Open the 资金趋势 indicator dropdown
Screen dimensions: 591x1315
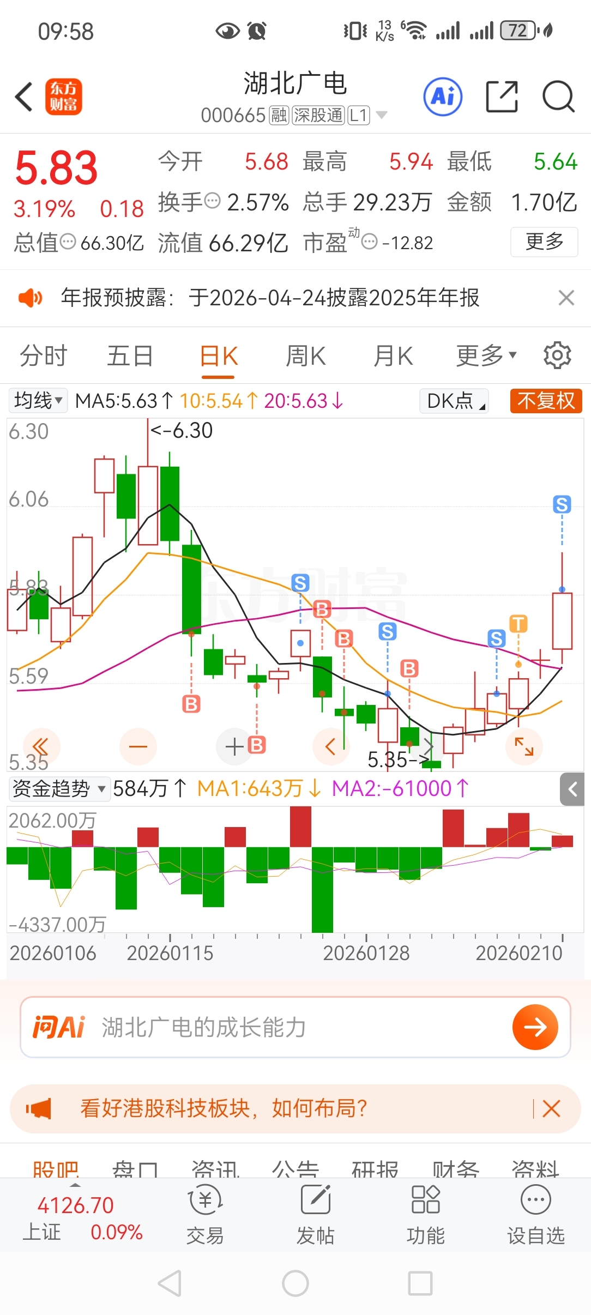59,788
